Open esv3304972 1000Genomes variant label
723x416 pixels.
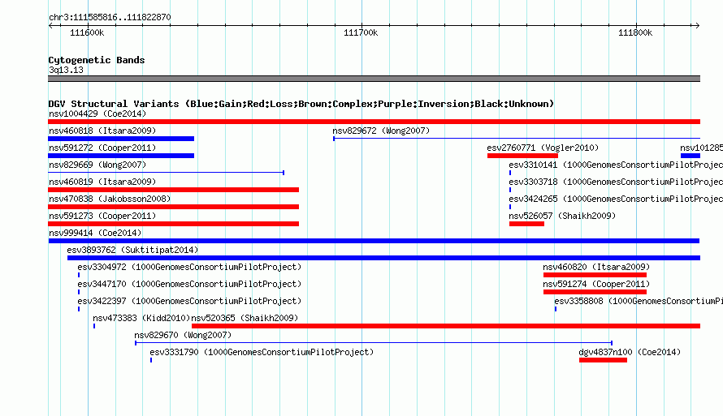click(189, 267)
